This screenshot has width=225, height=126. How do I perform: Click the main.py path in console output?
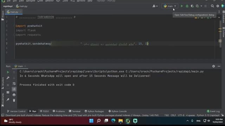coord(165,71)
